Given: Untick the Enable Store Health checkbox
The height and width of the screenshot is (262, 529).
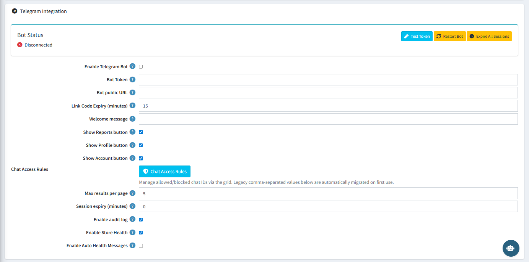Looking at the screenshot, I should [x=141, y=233].
